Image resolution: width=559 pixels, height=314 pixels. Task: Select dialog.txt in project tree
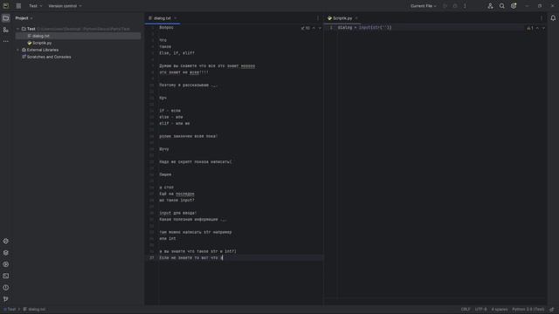pos(78,36)
